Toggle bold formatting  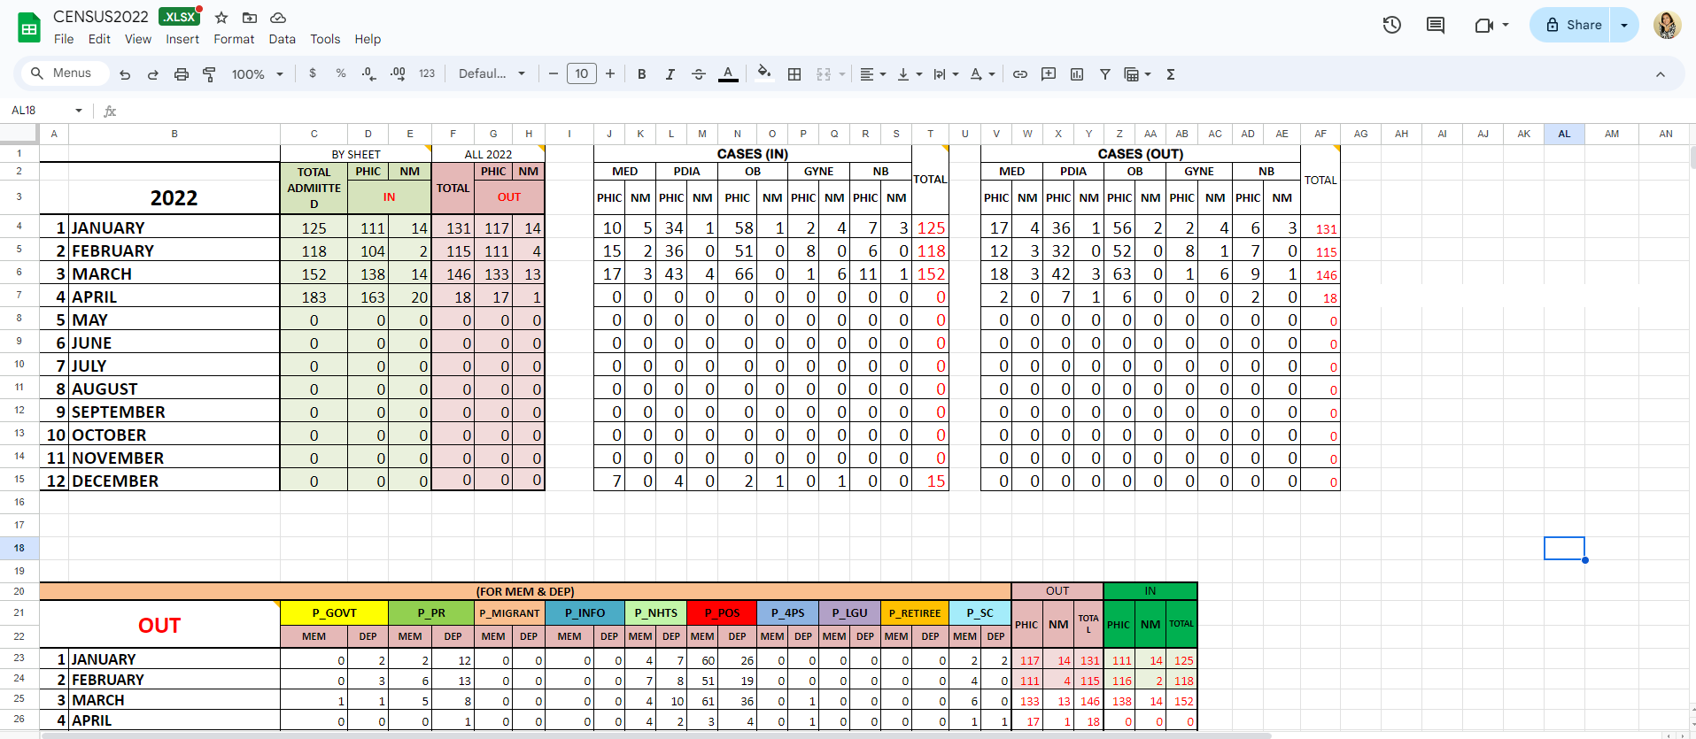tap(642, 74)
